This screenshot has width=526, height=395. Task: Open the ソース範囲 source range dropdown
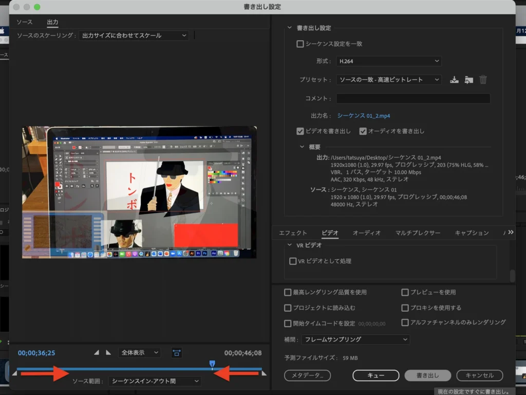point(155,381)
